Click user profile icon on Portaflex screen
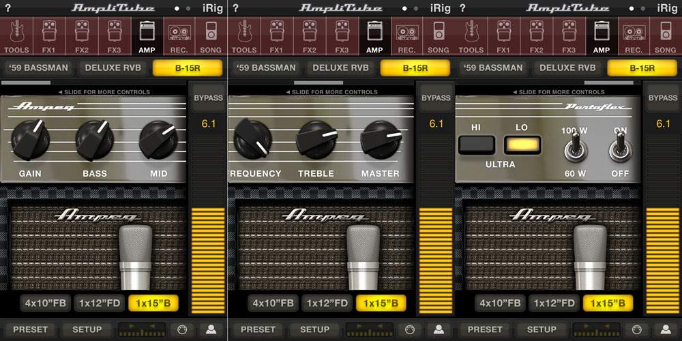The height and width of the screenshot is (341, 682). coord(666,329)
